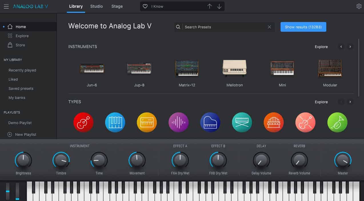Open the blue Keys type category

(x=115, y=122)
